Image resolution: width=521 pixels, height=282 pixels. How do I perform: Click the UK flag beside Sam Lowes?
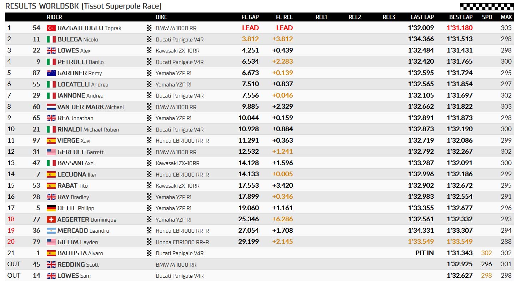pos(51,276)
